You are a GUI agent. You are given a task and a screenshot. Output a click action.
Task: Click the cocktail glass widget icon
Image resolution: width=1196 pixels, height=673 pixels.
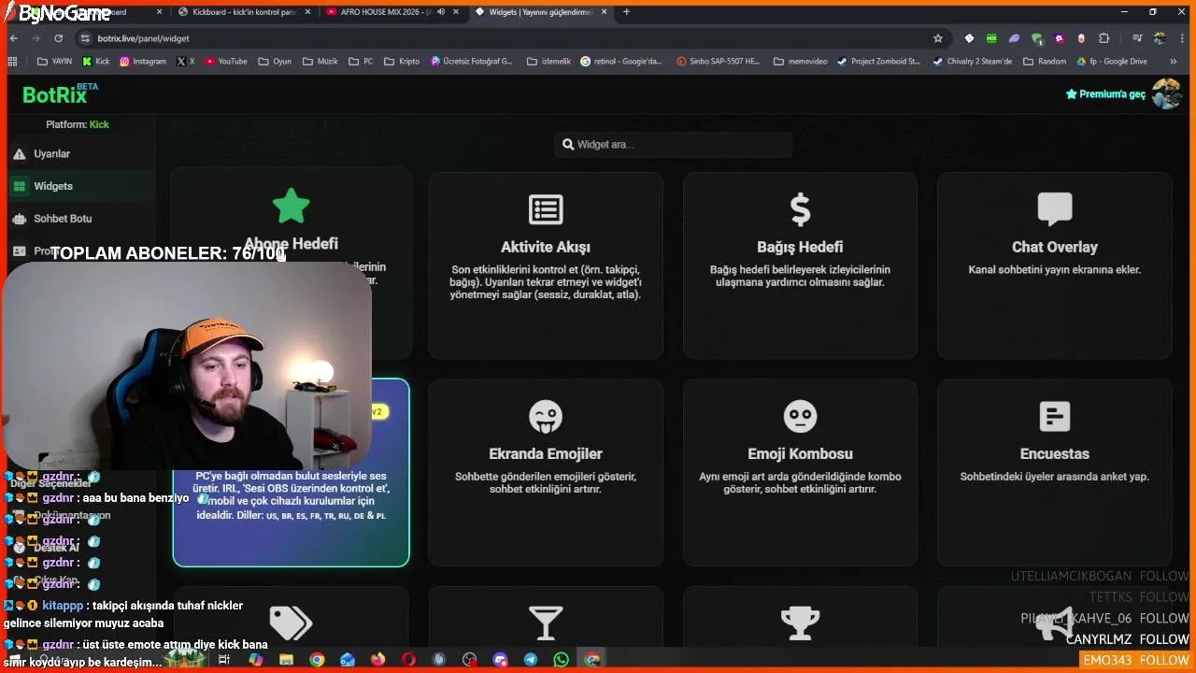point(546,623)
